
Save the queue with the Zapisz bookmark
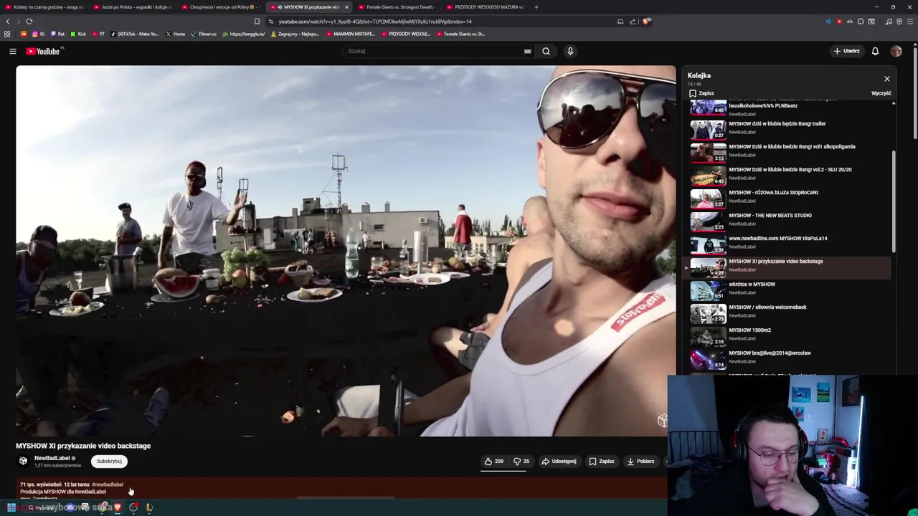coord(701,93)
